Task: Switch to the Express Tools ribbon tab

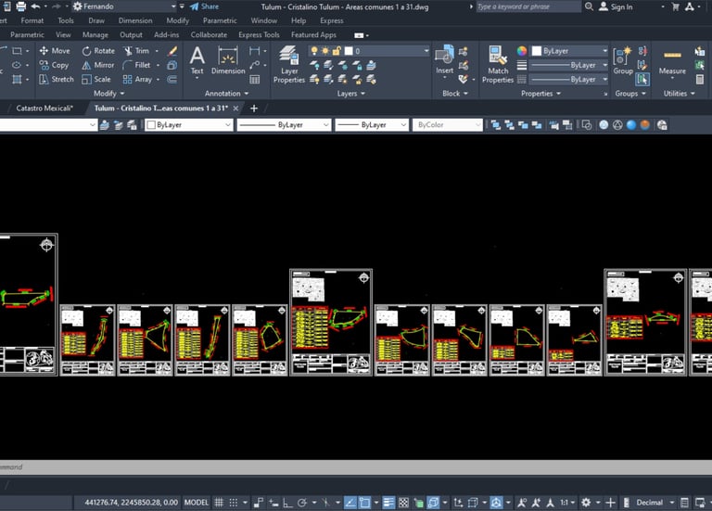Action: (259, 34)
